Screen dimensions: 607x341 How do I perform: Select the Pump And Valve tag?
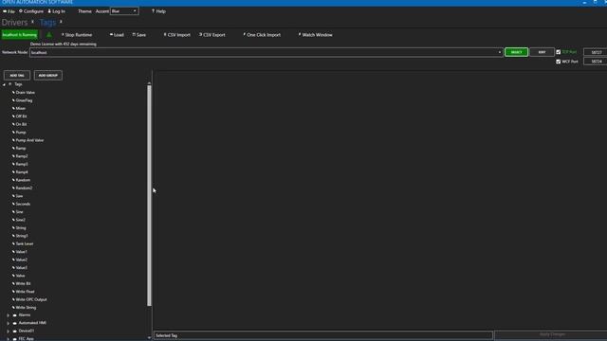click(29, 140)
